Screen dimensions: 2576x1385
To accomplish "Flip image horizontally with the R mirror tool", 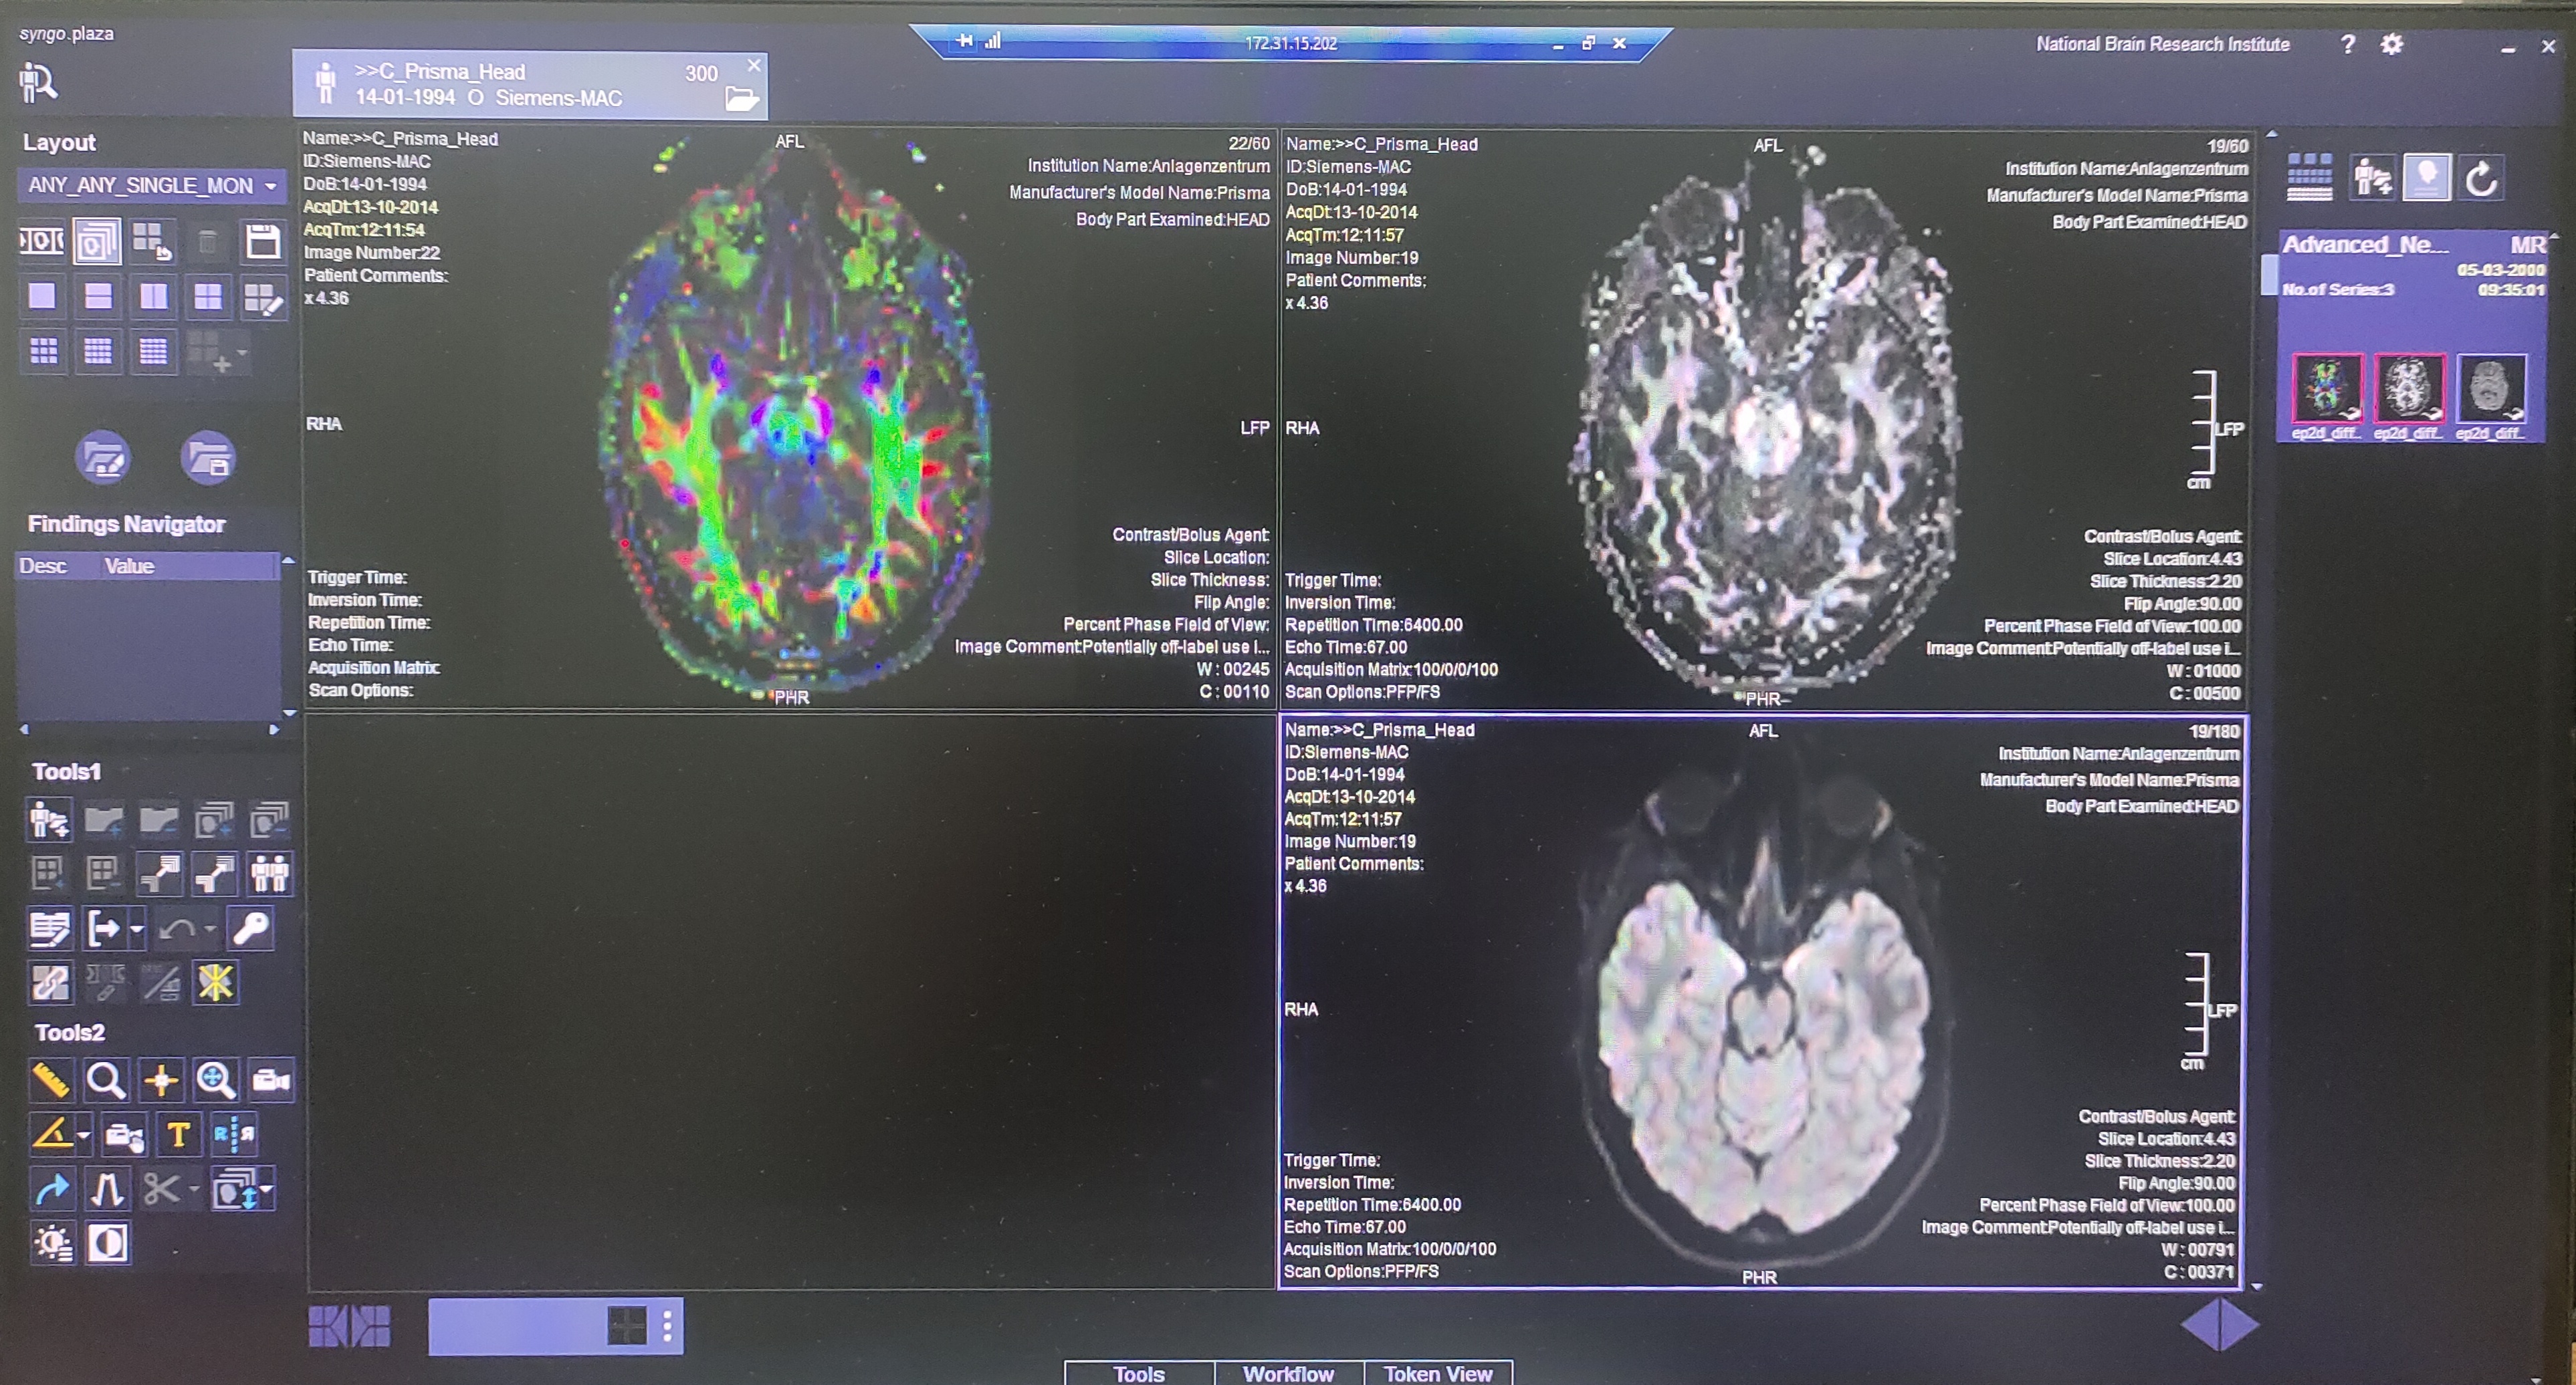I will click(x=234, y=1135).
